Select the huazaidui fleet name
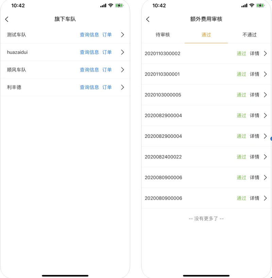The width and height of the screenshot is (272, 278). coord(17,52)
